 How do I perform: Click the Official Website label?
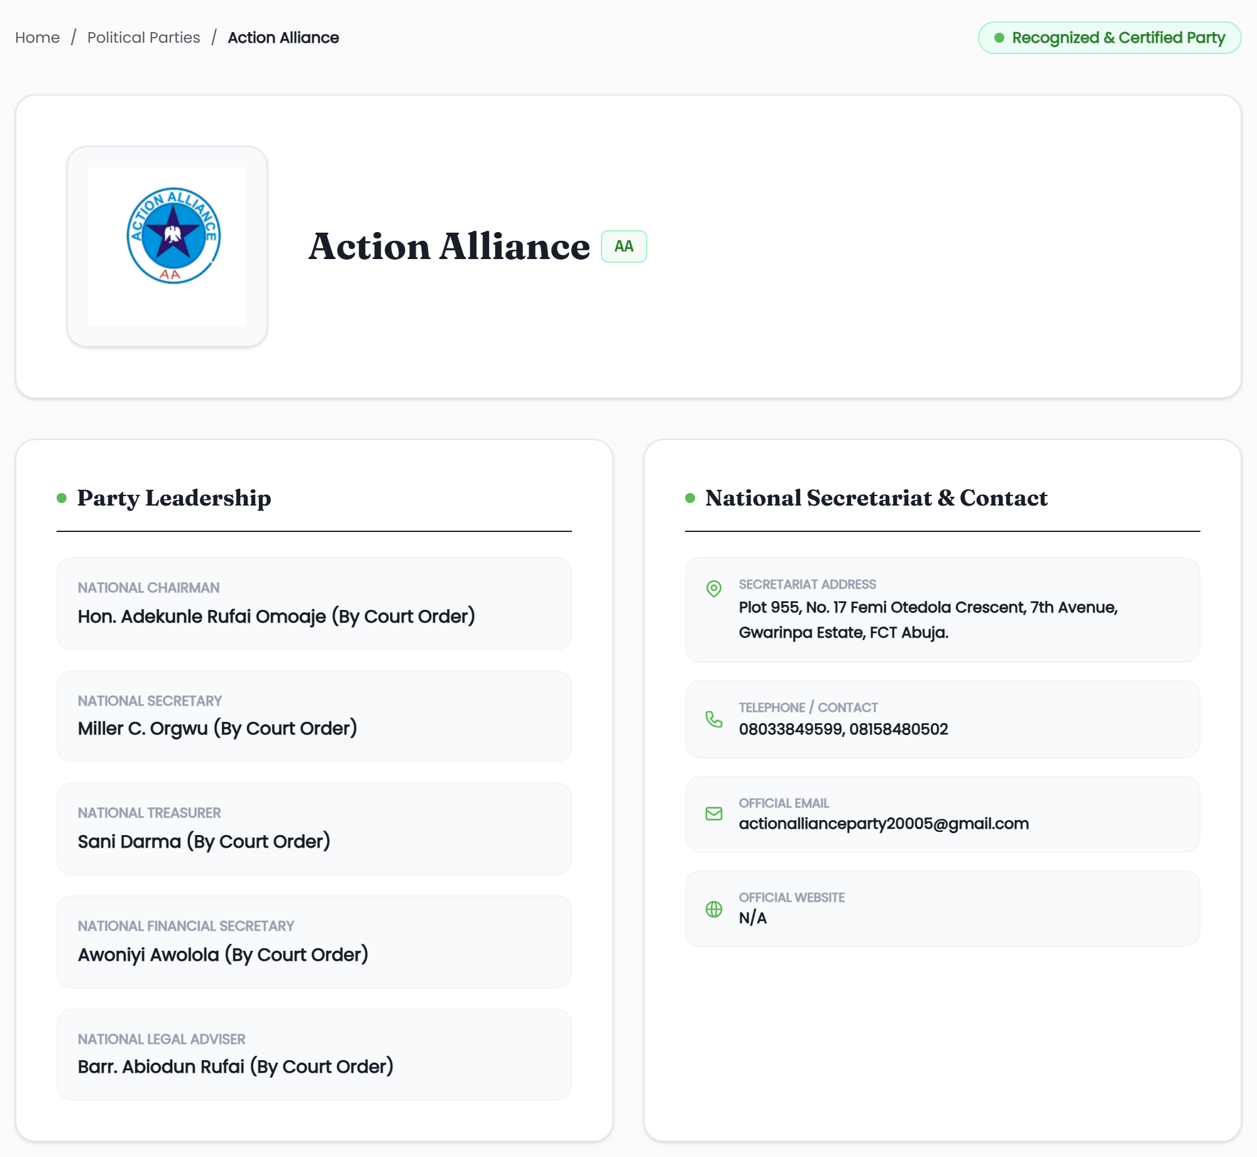[791, 898]
